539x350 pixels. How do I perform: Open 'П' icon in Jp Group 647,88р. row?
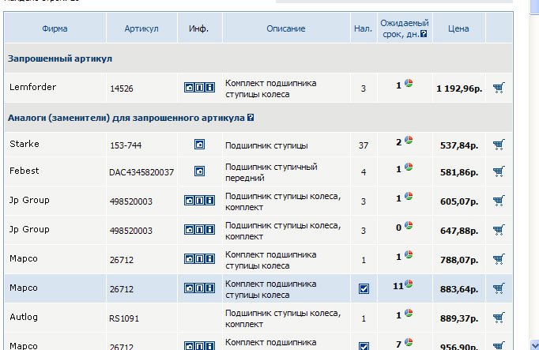click(x=199, y=229)
